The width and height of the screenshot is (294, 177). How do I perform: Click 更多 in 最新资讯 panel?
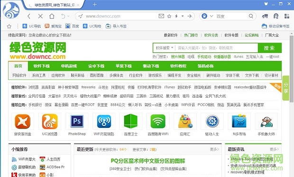pos(274,149)
